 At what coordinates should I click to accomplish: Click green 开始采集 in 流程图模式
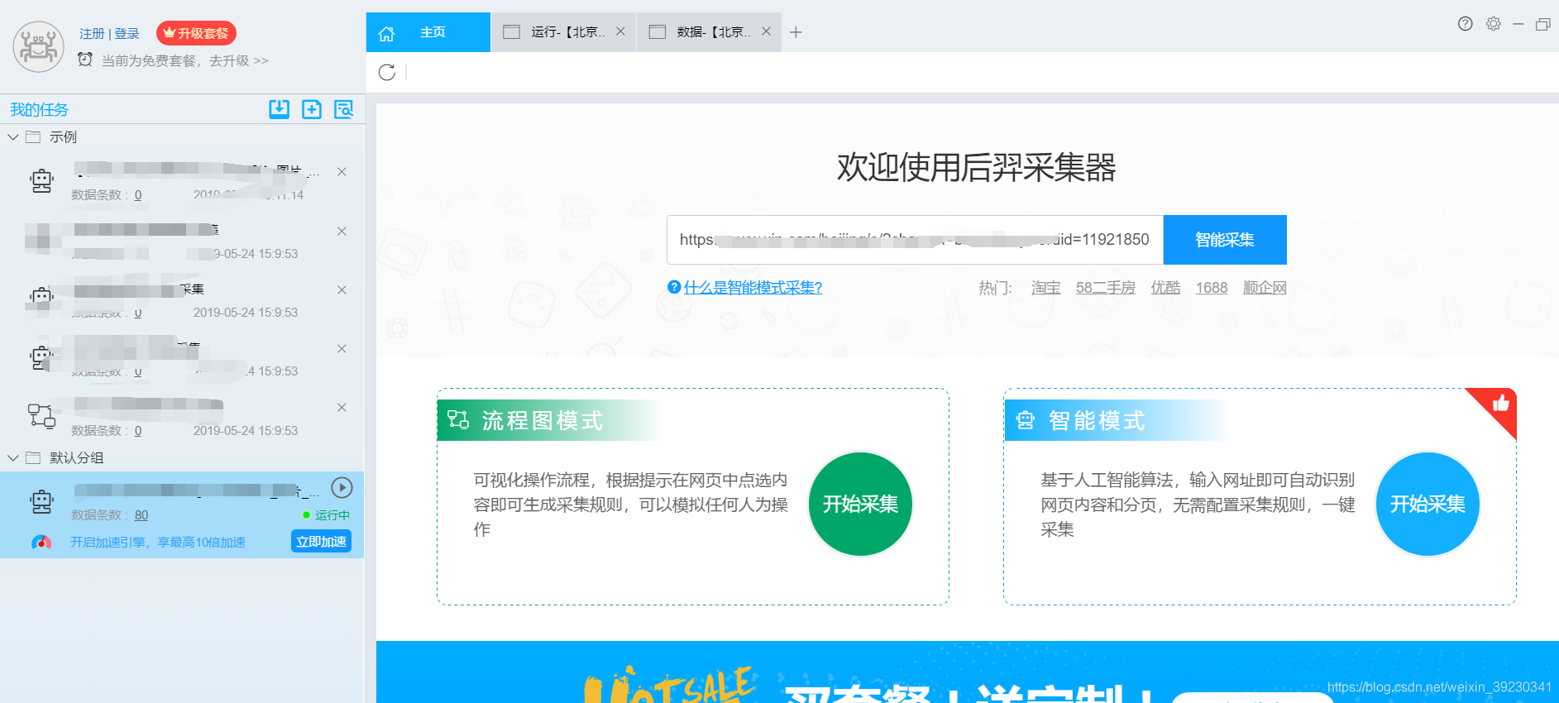point(860,504)
